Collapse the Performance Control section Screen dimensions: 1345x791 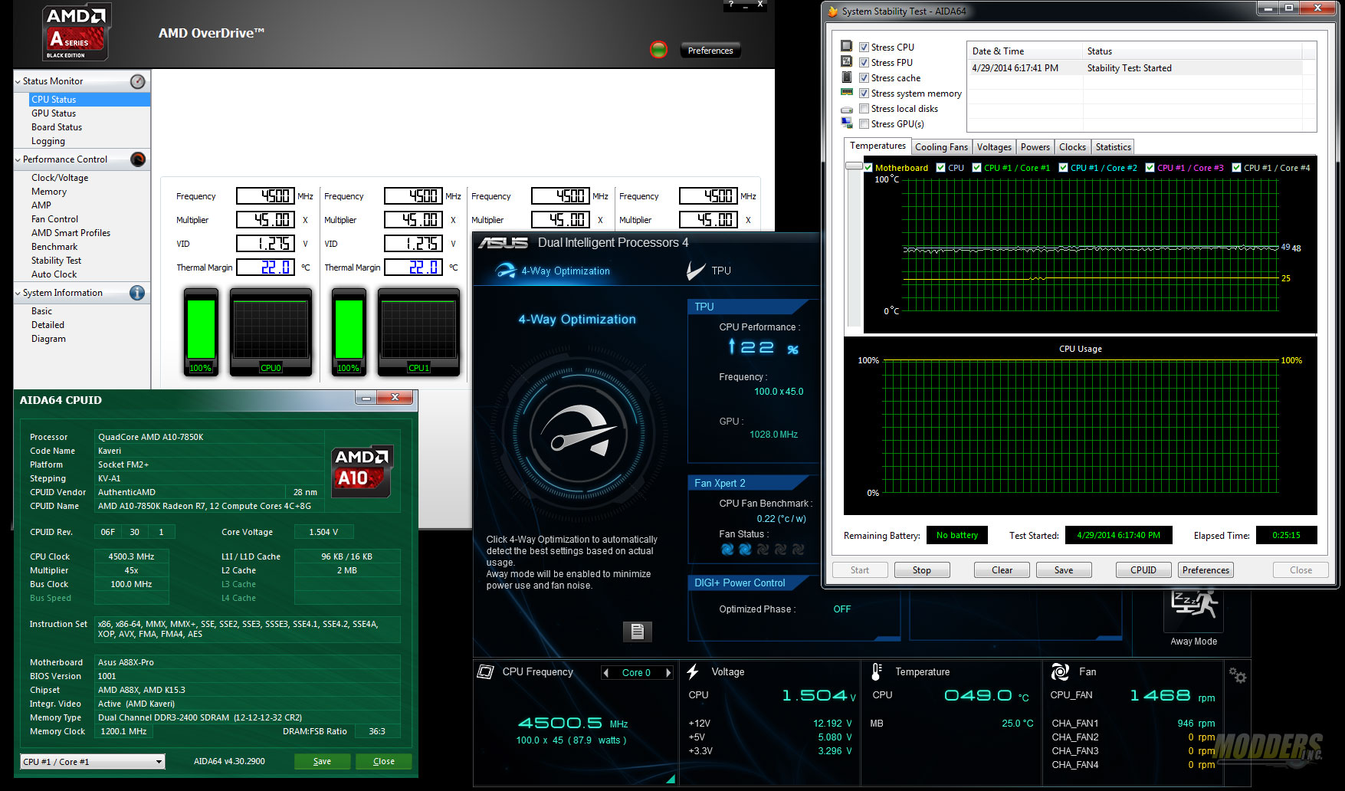click(18, 159)
